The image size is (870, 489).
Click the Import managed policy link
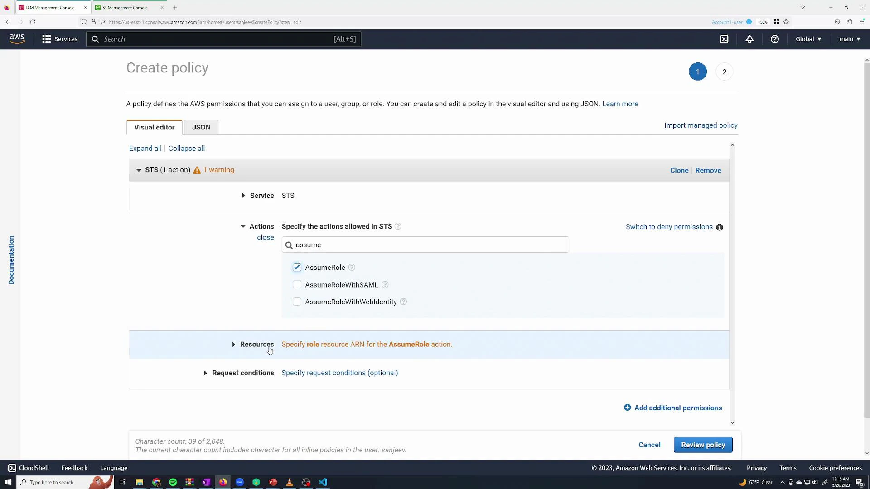pos(701,125)
